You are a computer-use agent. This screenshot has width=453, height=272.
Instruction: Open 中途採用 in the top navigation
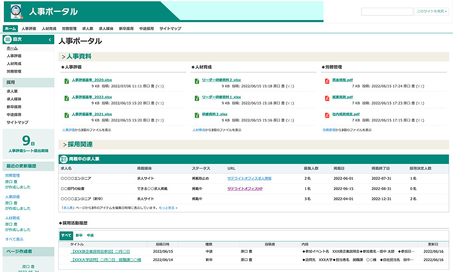click(146, 29)
